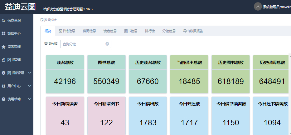Viewport: 291px width, 135px height.
Task: Click the star icon beside 读者管理
Action: pos(3,47)
